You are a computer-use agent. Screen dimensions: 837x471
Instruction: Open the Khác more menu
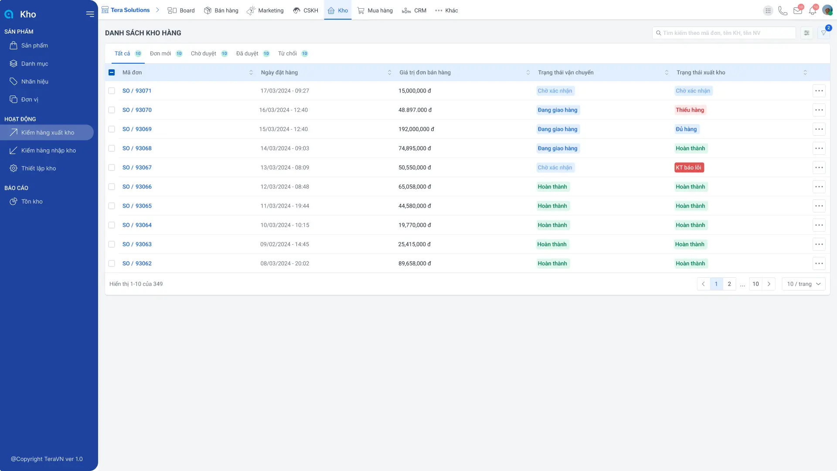coord(446,10)
